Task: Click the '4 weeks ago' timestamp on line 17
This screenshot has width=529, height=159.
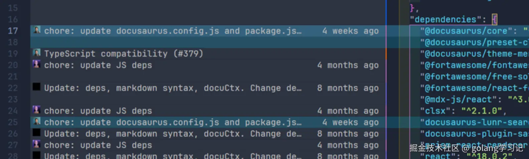Action: click(350, 31)
